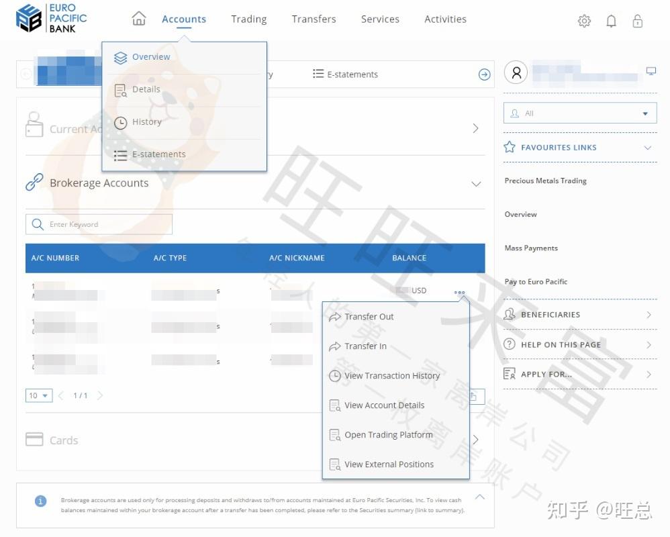Viewport: 670px width, 537px height.
Task: Open the Services menu
Action: coord(380,19)
